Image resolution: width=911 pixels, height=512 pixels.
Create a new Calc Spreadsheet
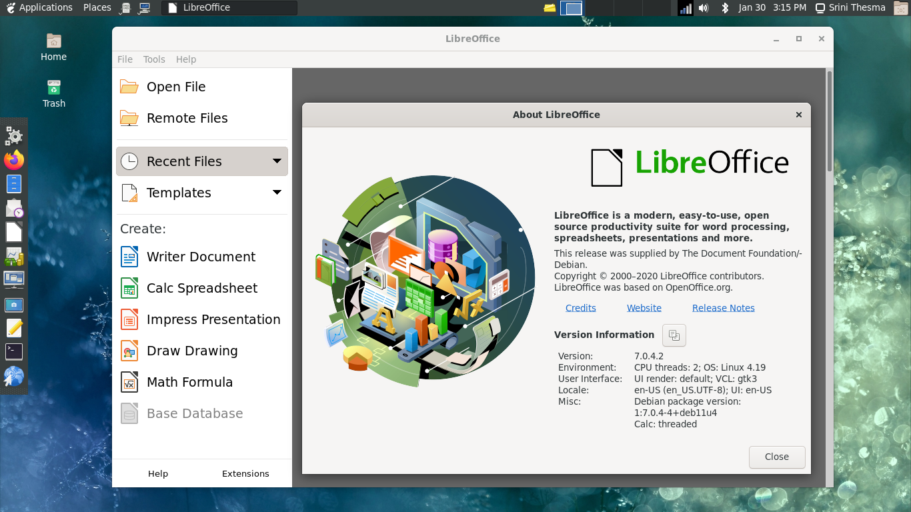[201, 288]
